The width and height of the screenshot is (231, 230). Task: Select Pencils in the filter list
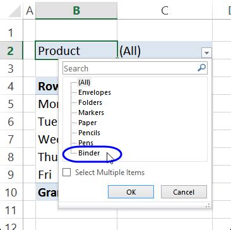pos(89,133)
